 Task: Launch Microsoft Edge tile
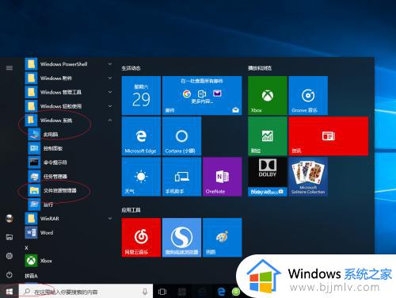point(141,136)
